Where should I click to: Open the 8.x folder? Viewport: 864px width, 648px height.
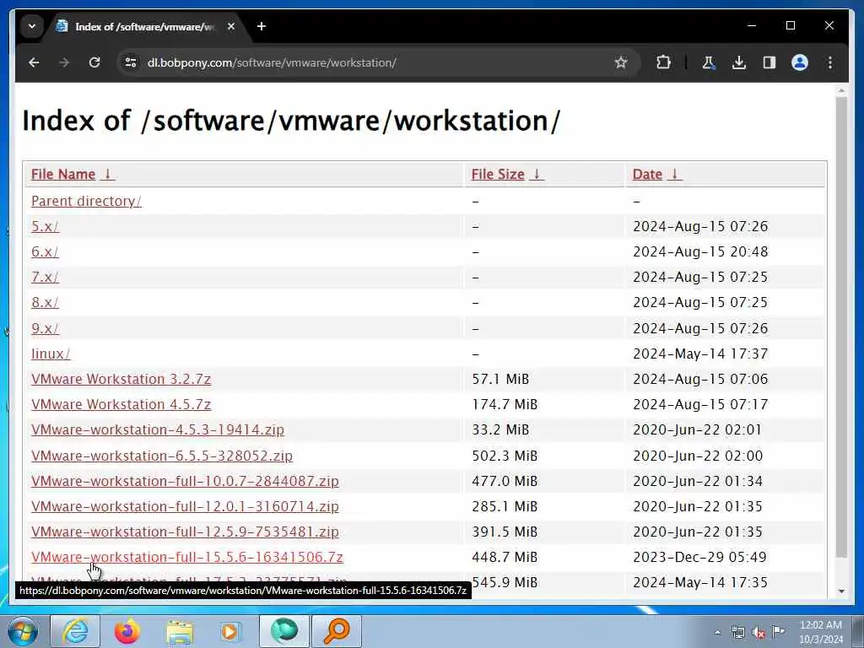[x=45, y=303]
